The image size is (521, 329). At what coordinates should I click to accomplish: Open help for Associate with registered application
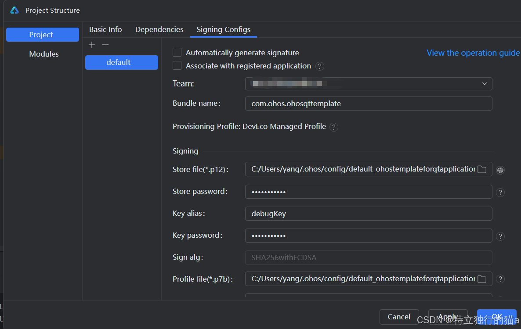(x=320, y=66)
